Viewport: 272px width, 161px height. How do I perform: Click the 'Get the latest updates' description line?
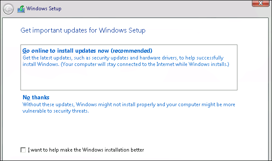(123, 58)
